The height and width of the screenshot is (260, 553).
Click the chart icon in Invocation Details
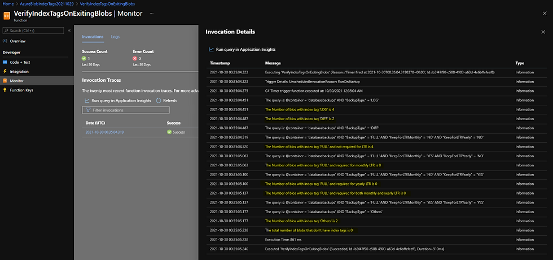pyautogui.click(x=211, y=49)
